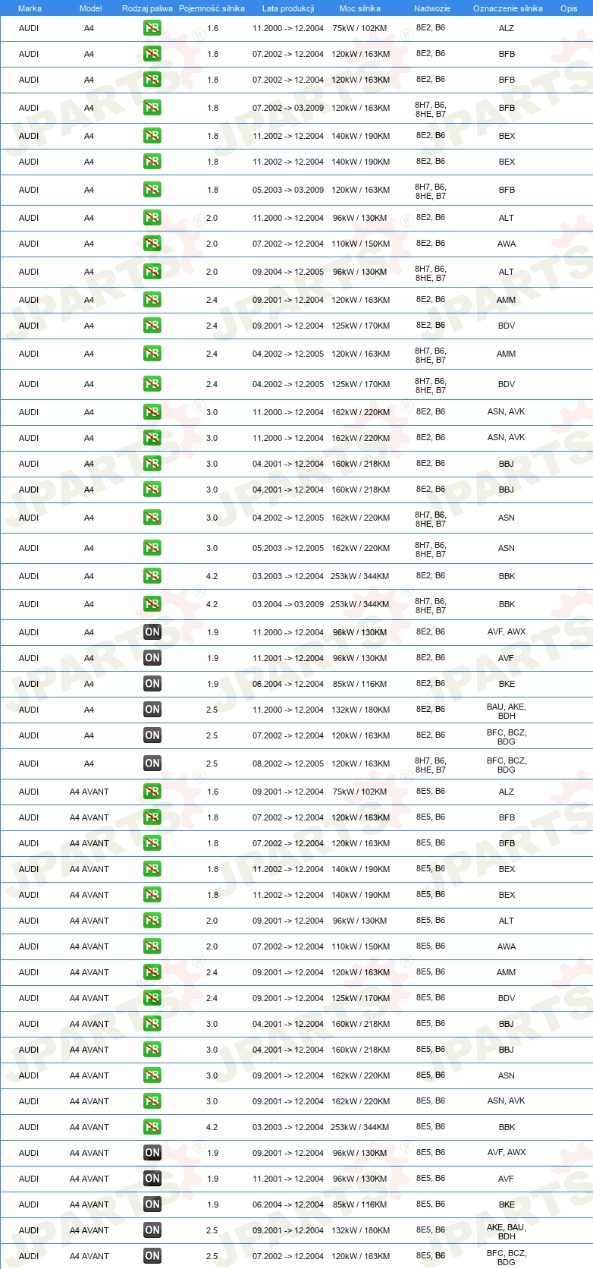
Task: Click the 75kW / 102KM cell in the A4 AVANT row
Action: 359,792
